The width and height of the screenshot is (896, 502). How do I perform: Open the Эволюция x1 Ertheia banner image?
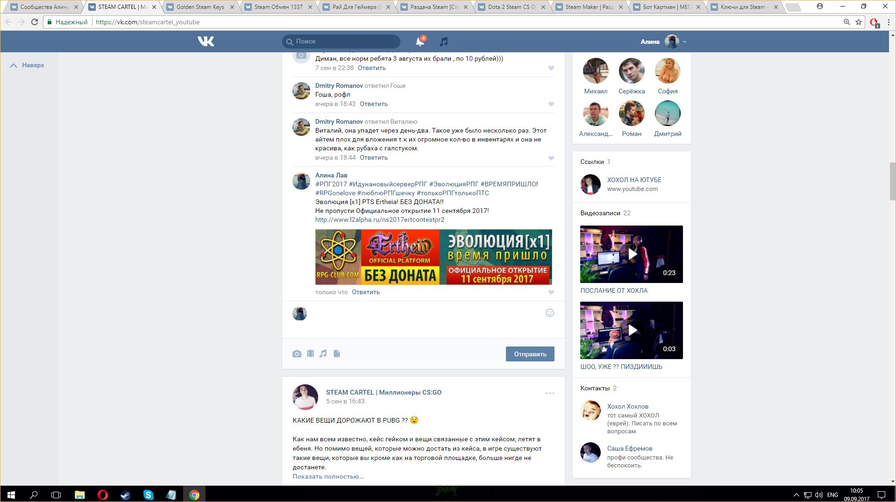[x=434, y=257]
